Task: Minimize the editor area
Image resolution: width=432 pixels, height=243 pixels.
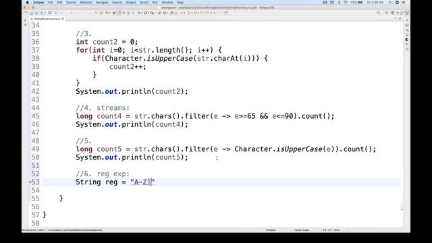Action: (x=396, y=18)
